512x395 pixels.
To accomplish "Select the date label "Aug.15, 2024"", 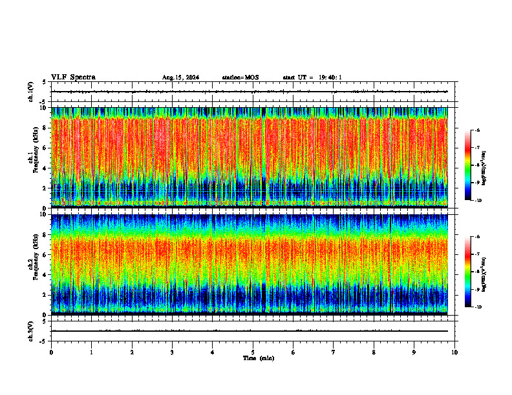I will tap(180, 77).
